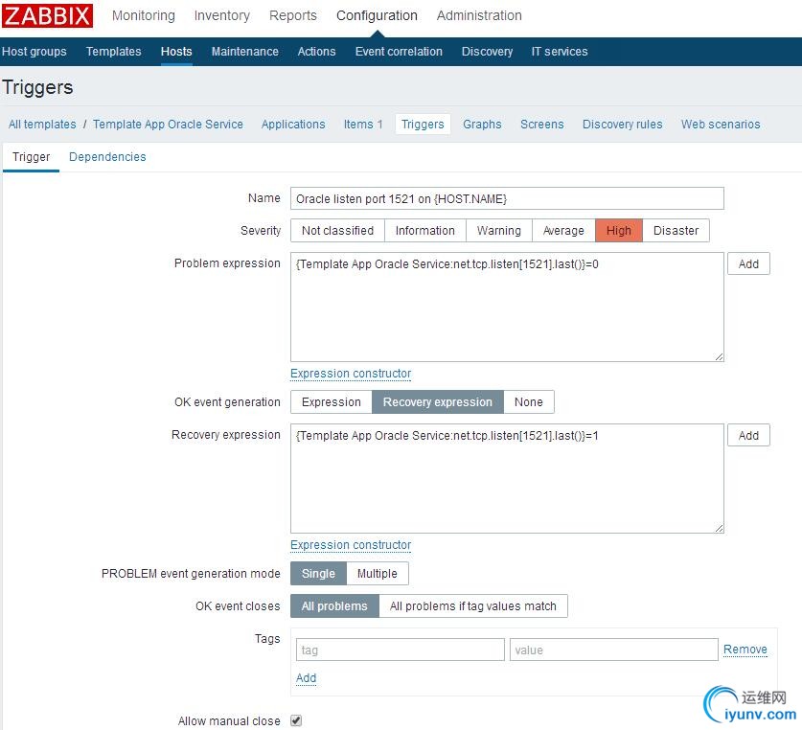Open Applications link
This screenshot has height=730, width=802.
click(x=293, y=125)
